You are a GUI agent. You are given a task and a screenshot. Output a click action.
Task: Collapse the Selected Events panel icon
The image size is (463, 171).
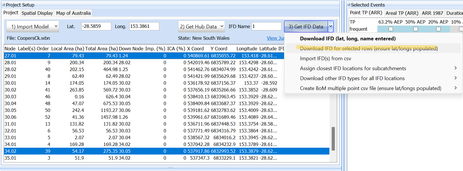349,5
